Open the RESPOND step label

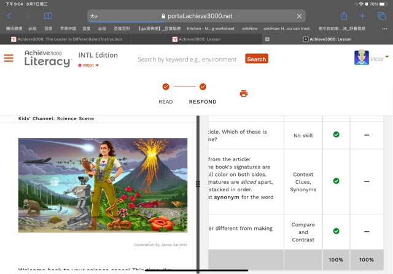click(203, 102)
